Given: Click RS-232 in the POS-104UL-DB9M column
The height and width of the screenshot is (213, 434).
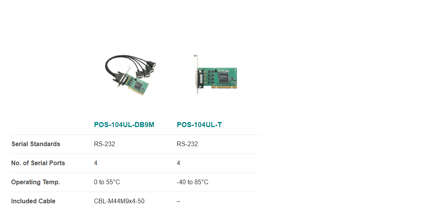Looking at the screenshot, I should click(x=105, y=144).
